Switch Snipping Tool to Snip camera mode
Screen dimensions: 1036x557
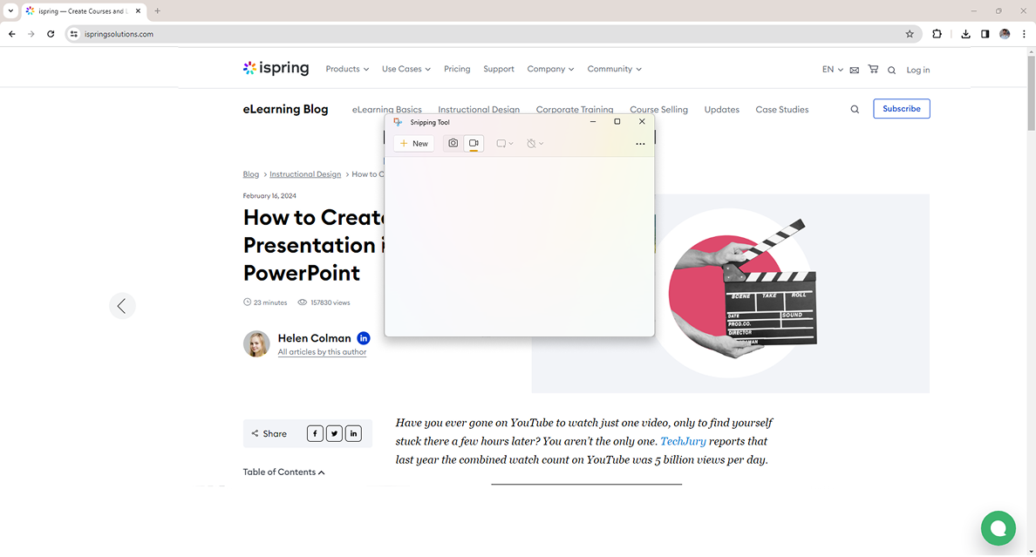point(453,143)
